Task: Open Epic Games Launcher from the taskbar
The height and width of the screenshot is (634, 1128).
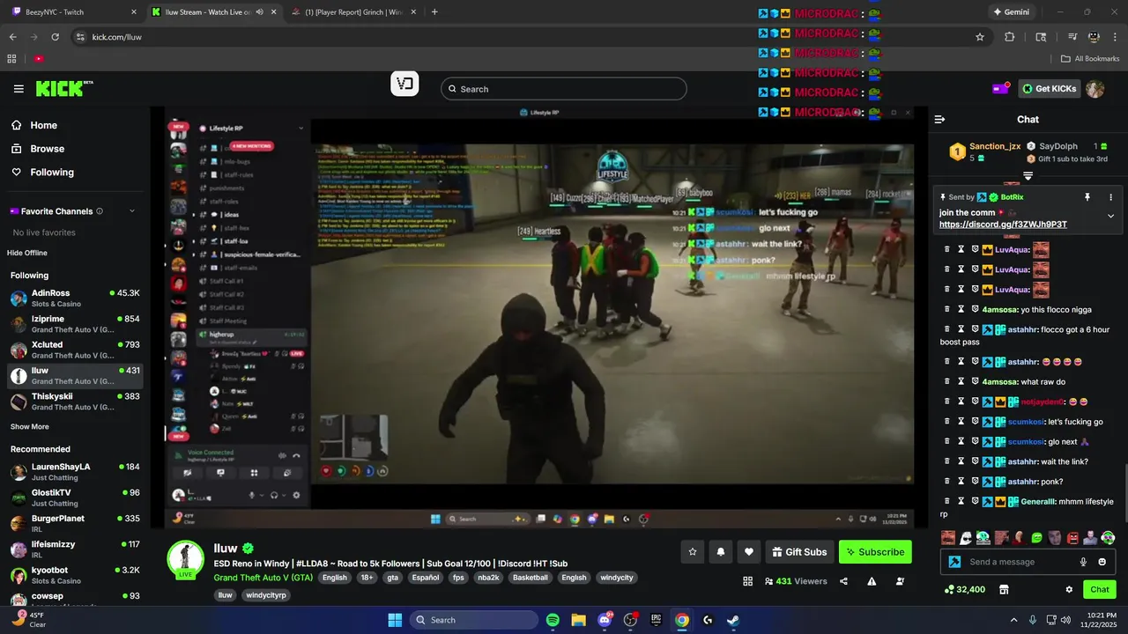Action: point(656,620)
